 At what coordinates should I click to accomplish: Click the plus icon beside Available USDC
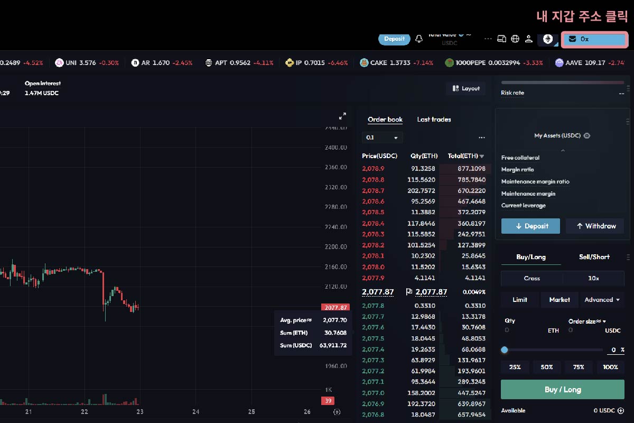coord(621,410)
